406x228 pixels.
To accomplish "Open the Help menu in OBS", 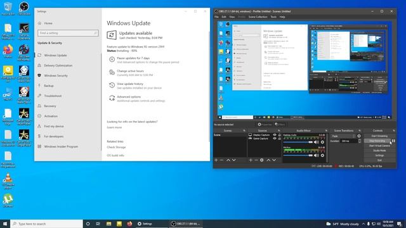I will [x=282, y=17].
